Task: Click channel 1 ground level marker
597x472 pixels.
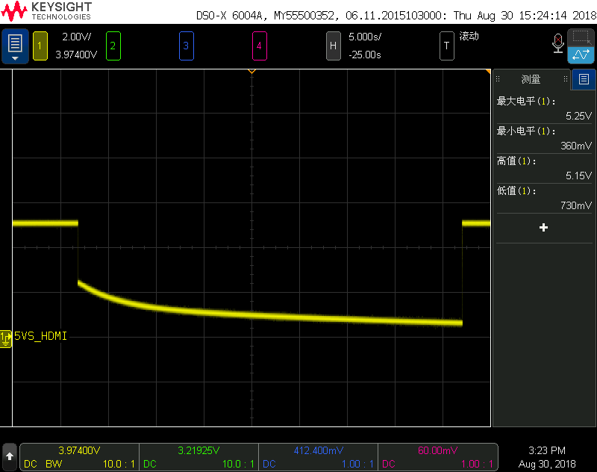Action: [x=6, y=338]
